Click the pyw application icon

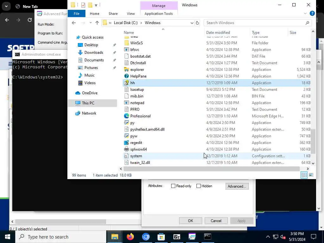pyautogui.click(x=127, y=136)
